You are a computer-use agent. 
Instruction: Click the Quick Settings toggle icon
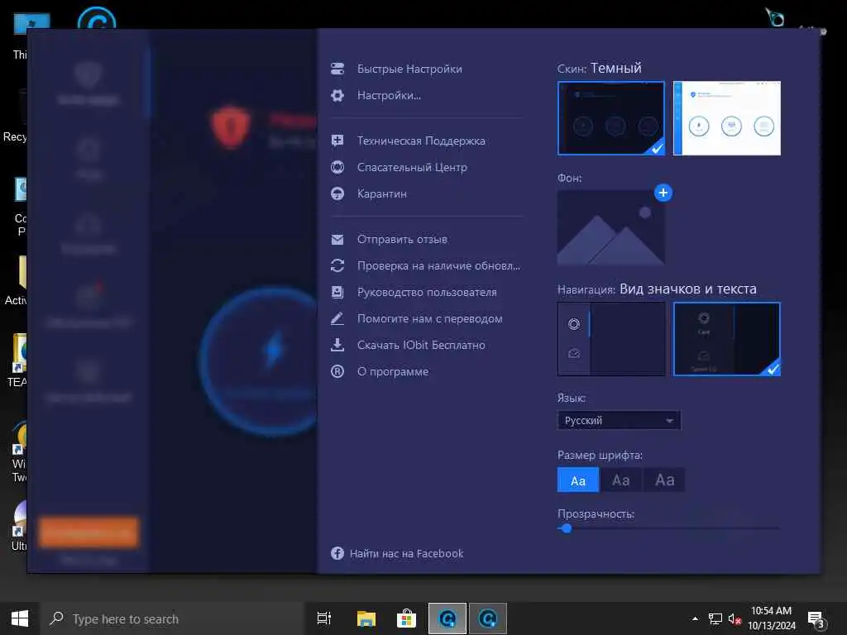(337, 69)
